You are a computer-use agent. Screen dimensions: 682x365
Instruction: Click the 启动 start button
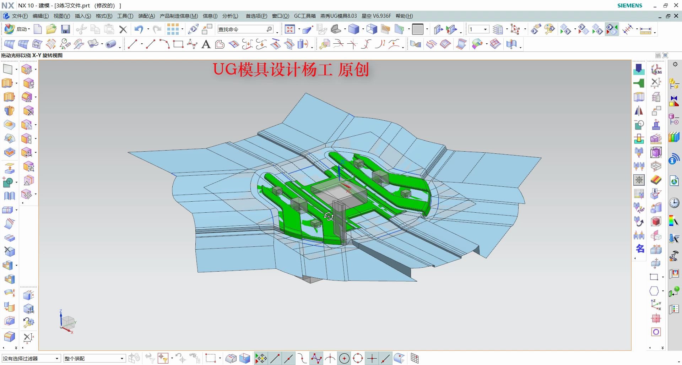click(20, 29)
